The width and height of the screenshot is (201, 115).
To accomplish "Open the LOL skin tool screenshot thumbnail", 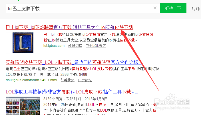I will coord(23,106).
